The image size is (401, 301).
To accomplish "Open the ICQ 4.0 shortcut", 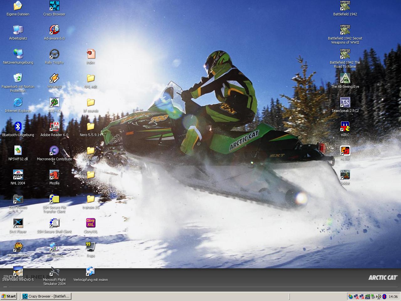I will point(55,102).
